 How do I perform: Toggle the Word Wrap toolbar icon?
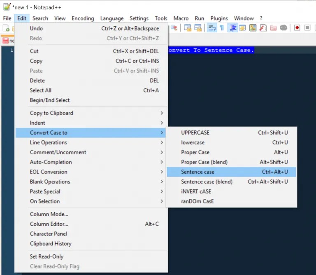(212, 28)
